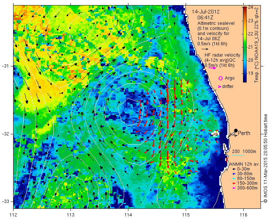
Task: Click the '14-Jul 06Z' legend line
Action: point(208,39)
